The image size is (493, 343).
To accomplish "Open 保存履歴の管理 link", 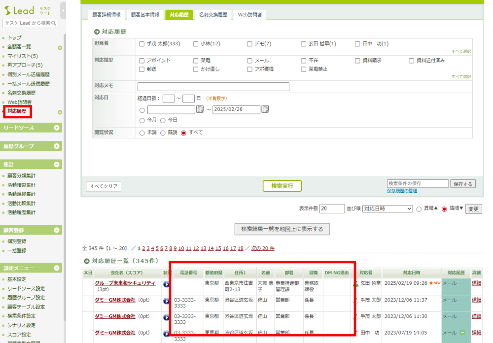I will point(402,191).
